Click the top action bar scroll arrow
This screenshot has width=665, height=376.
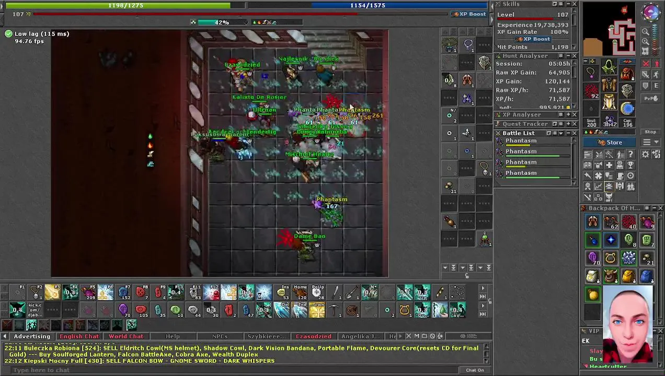click(x=483, y=288)
